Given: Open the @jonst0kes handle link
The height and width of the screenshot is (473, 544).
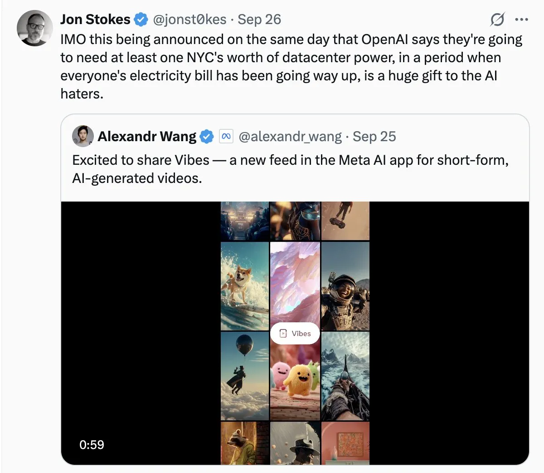Looking at the screenshot, I should 189,20.
